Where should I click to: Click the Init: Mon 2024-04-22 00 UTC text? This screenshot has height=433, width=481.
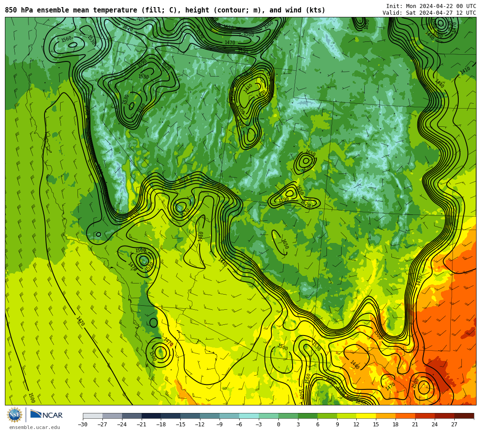click(x=431, y=6)
